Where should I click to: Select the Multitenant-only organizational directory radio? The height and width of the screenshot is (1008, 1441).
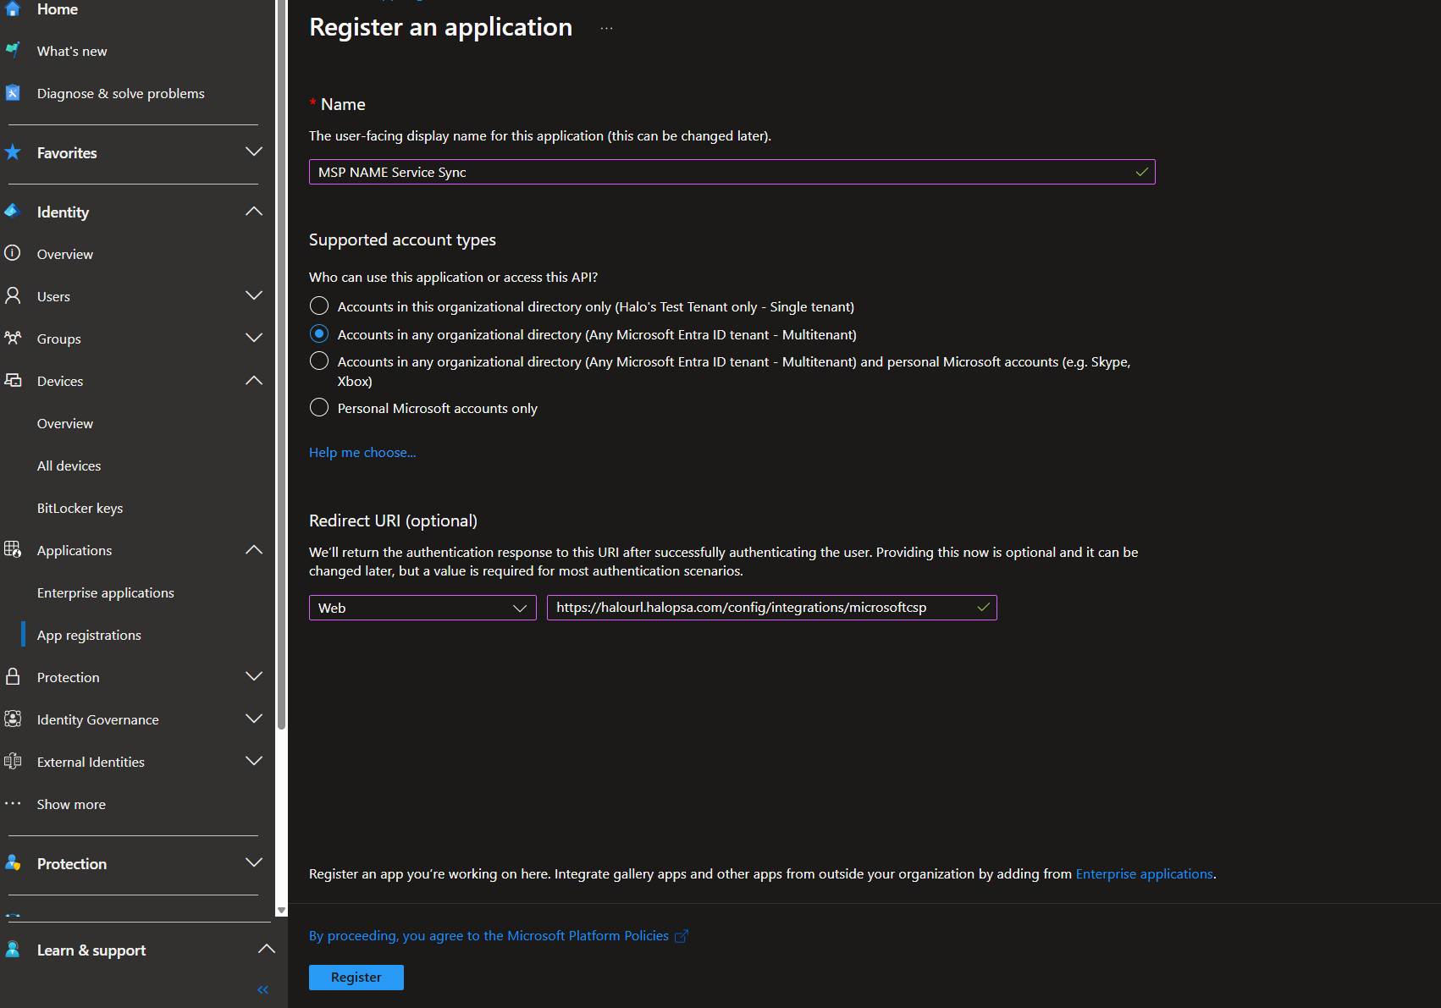click(x=319, y=333)
